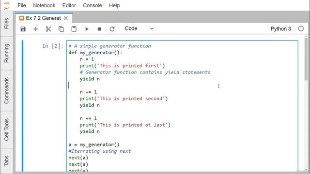Screen dimensions: 310x174
Task: Click the 'def my_generator():' line
Action: tap(95, 53)
